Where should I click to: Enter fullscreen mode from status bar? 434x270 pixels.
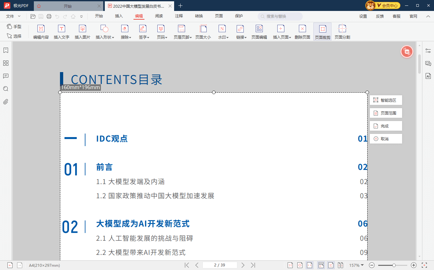point(424,265)
